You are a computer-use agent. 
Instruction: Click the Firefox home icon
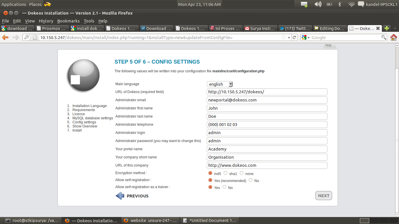(393, 37)
